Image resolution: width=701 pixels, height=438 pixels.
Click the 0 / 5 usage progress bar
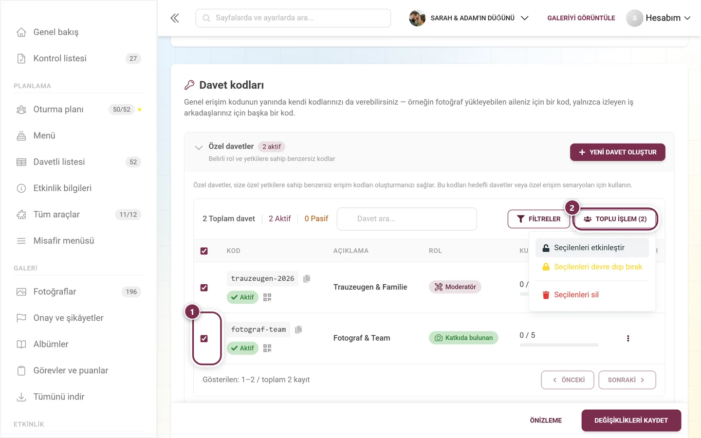pyautogui.click(x=559, y=345)
